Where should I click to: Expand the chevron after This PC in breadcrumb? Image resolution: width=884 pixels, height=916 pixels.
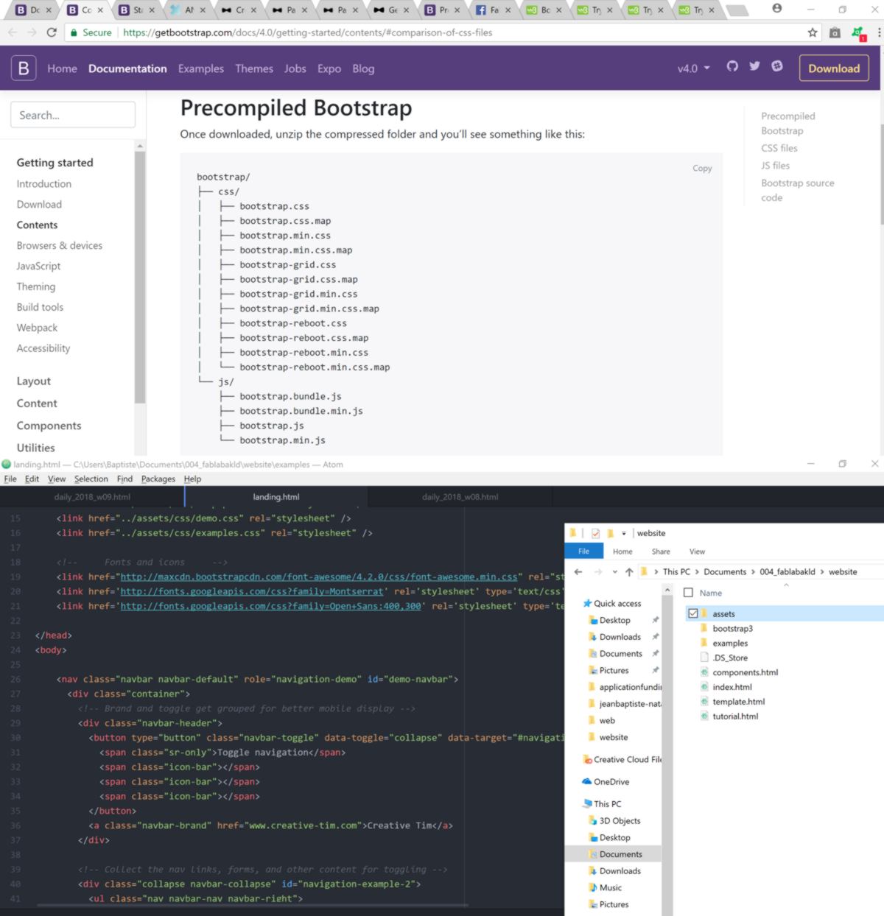[697, 571]
